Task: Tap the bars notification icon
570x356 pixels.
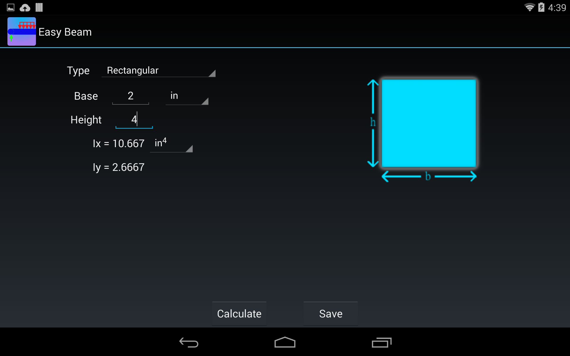Action: 39,7
